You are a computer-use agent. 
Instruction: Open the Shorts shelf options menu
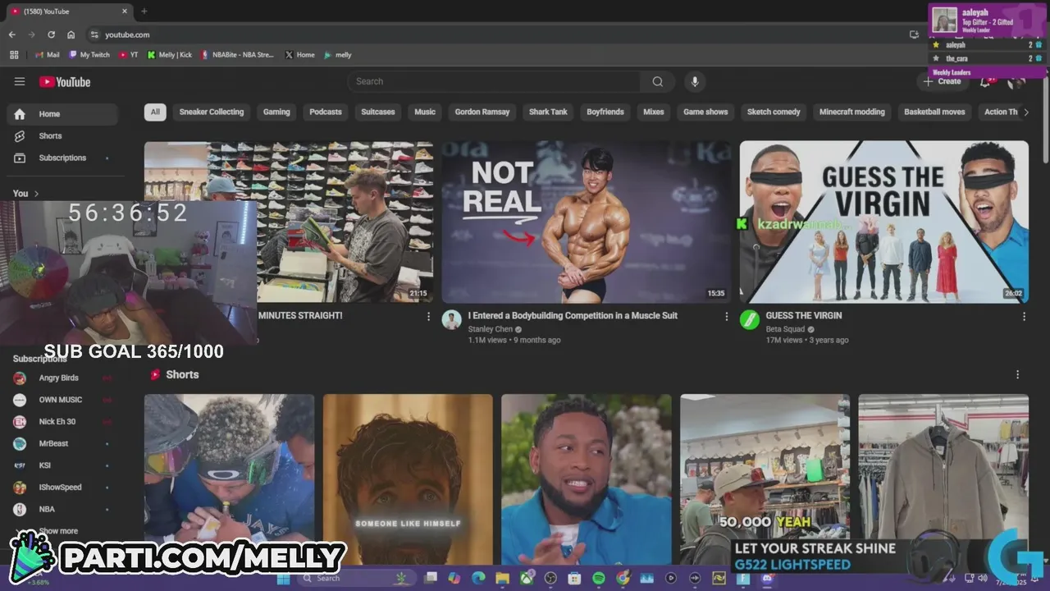coord(1018,374)
